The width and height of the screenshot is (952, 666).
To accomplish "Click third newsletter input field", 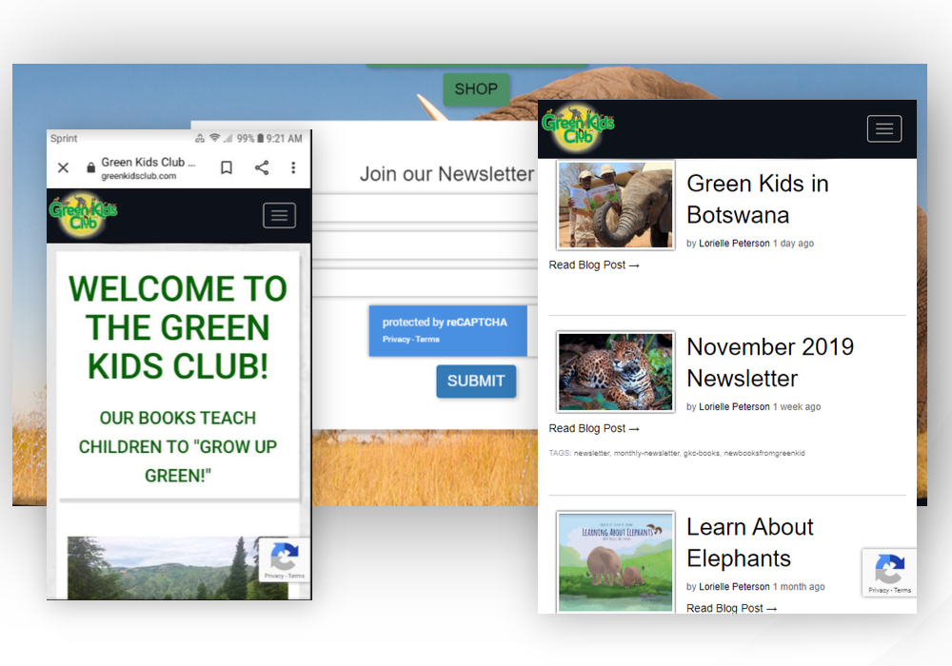I will [425, 283].
